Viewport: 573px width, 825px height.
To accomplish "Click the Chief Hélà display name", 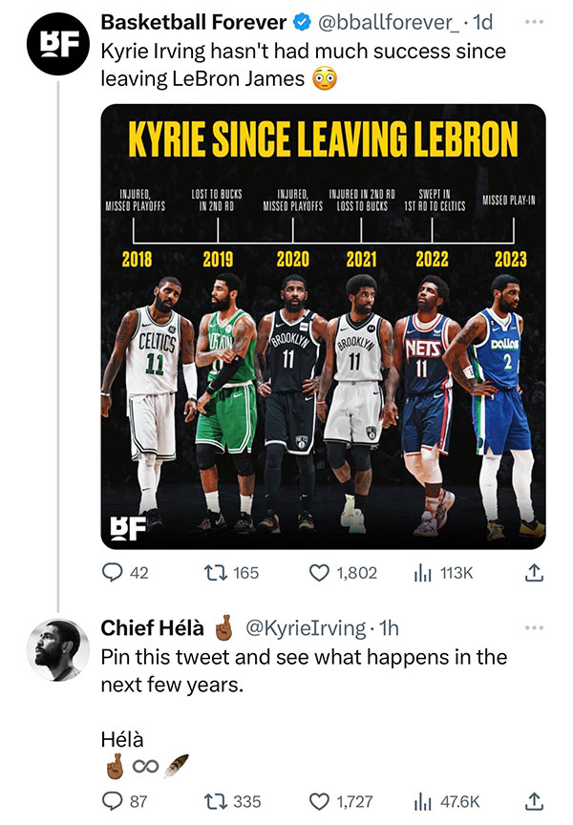I will [153, 627].
